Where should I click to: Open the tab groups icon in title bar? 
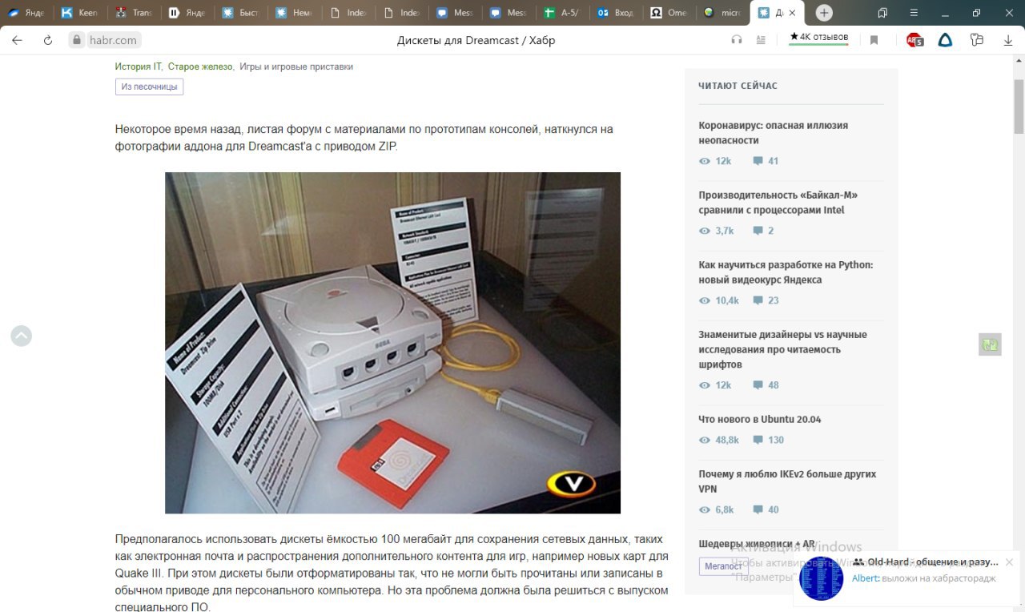pyautogui.click(x=882, y=13)
